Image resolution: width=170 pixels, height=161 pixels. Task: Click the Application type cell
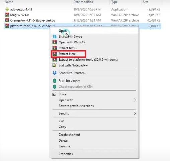click(x=119, y=9)
